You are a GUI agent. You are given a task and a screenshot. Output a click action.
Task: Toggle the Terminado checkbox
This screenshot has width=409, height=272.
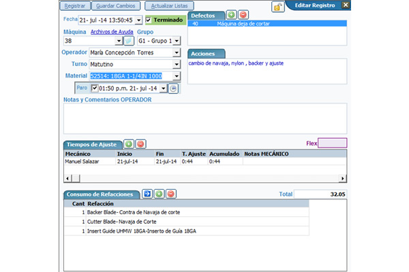coord(150,20)
